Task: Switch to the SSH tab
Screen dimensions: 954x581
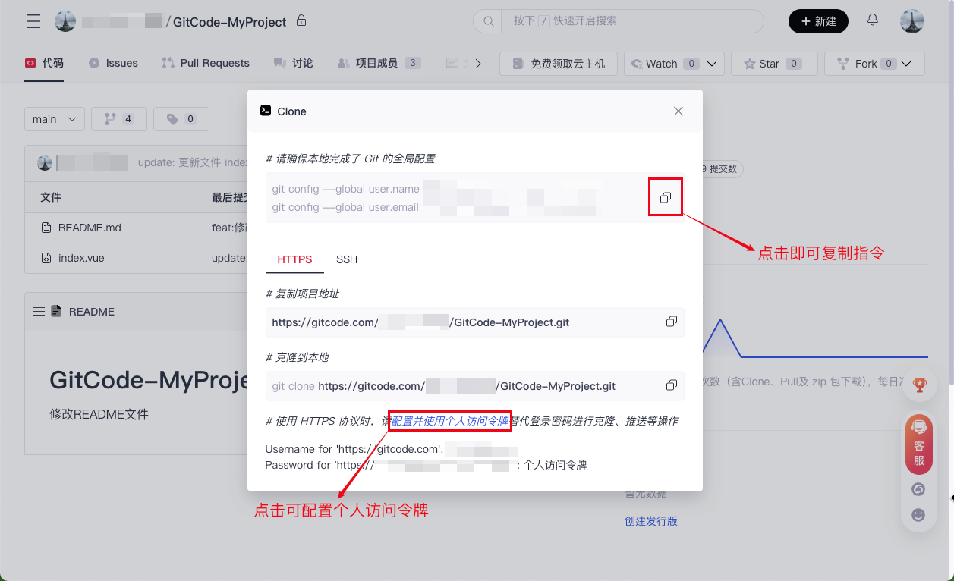Action: pos(347,259)
